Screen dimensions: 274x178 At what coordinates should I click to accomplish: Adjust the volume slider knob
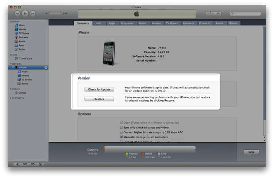[x=62, y=13]
